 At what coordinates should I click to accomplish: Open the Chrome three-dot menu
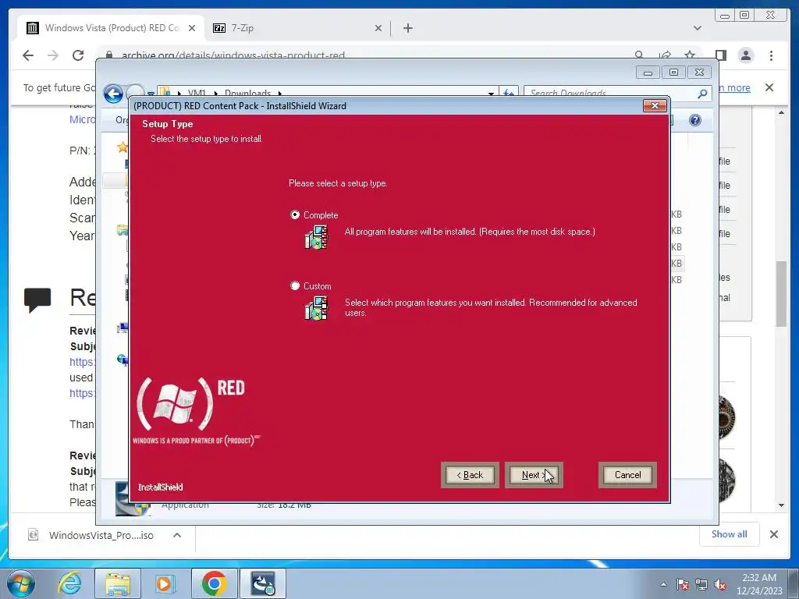(x=771, y=55)
